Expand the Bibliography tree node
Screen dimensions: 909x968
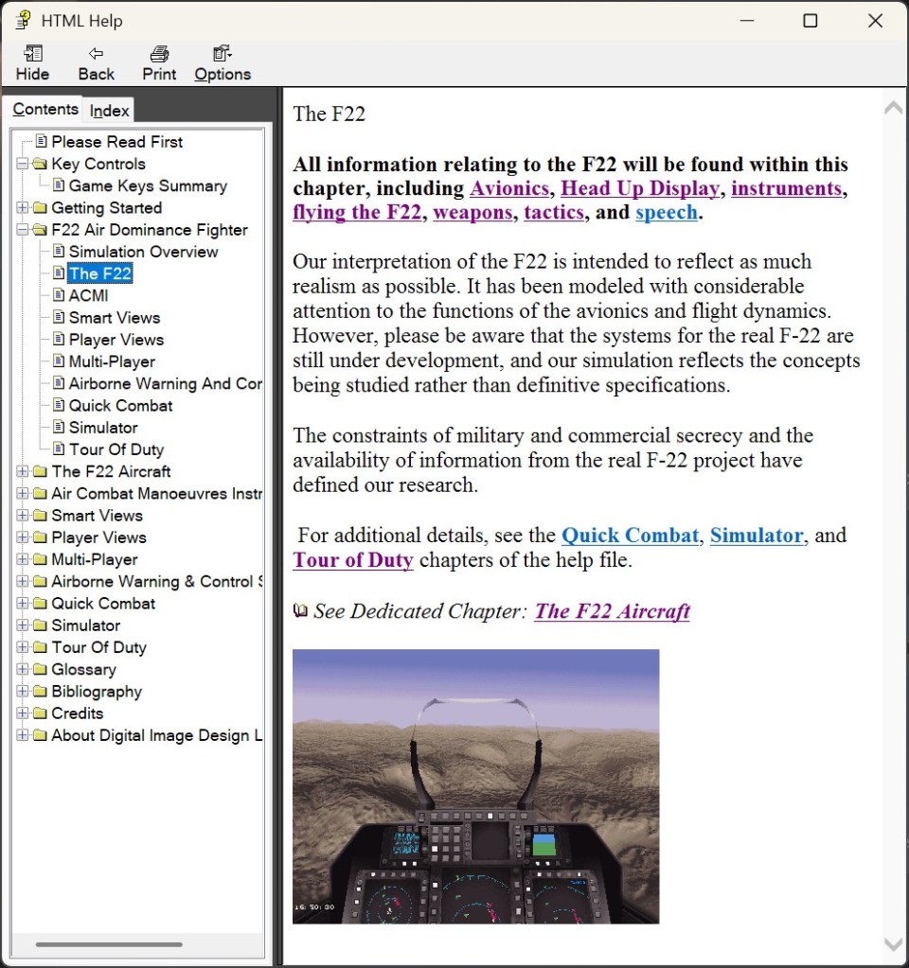point(23,692)
